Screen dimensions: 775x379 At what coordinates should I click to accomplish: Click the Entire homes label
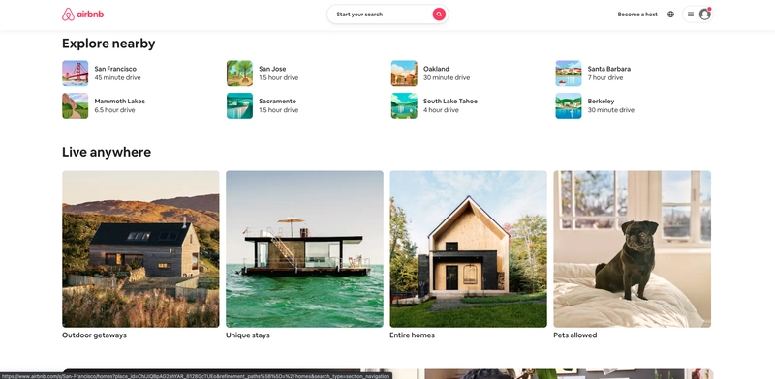click(x=413, y=335)
